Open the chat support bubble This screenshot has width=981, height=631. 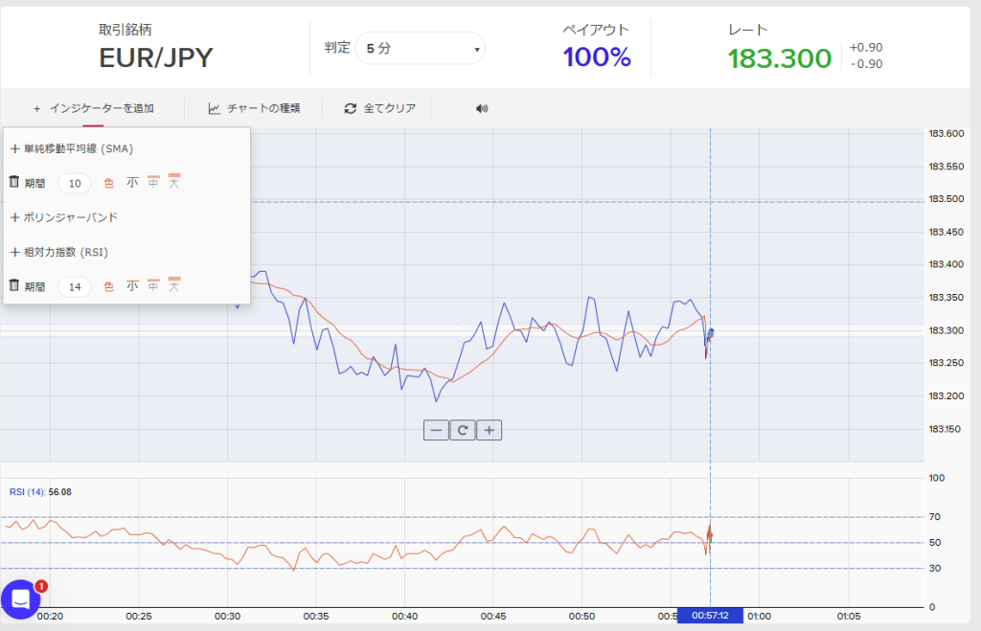click(x=20, y=598)
